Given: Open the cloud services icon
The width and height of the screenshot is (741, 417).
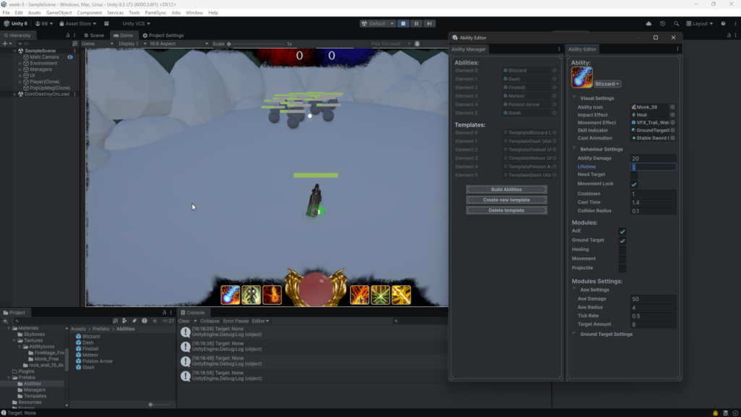Looking at the screenshot, I should point(649,23).
